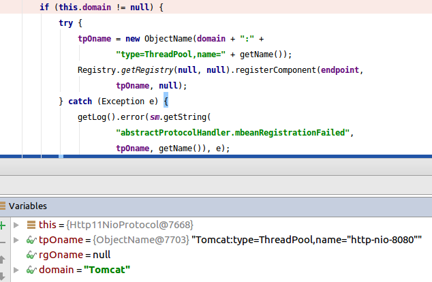This screenshot has height=282, width=432.
Task: Click the gray move-up arrow icon
Action: pyautogui.click(x=2, y=259)
